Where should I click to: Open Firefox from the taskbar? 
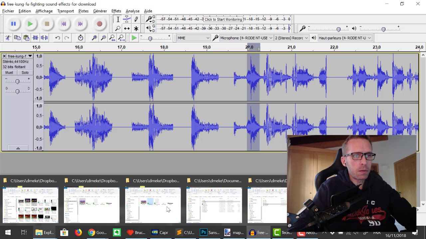coord(78,232)
